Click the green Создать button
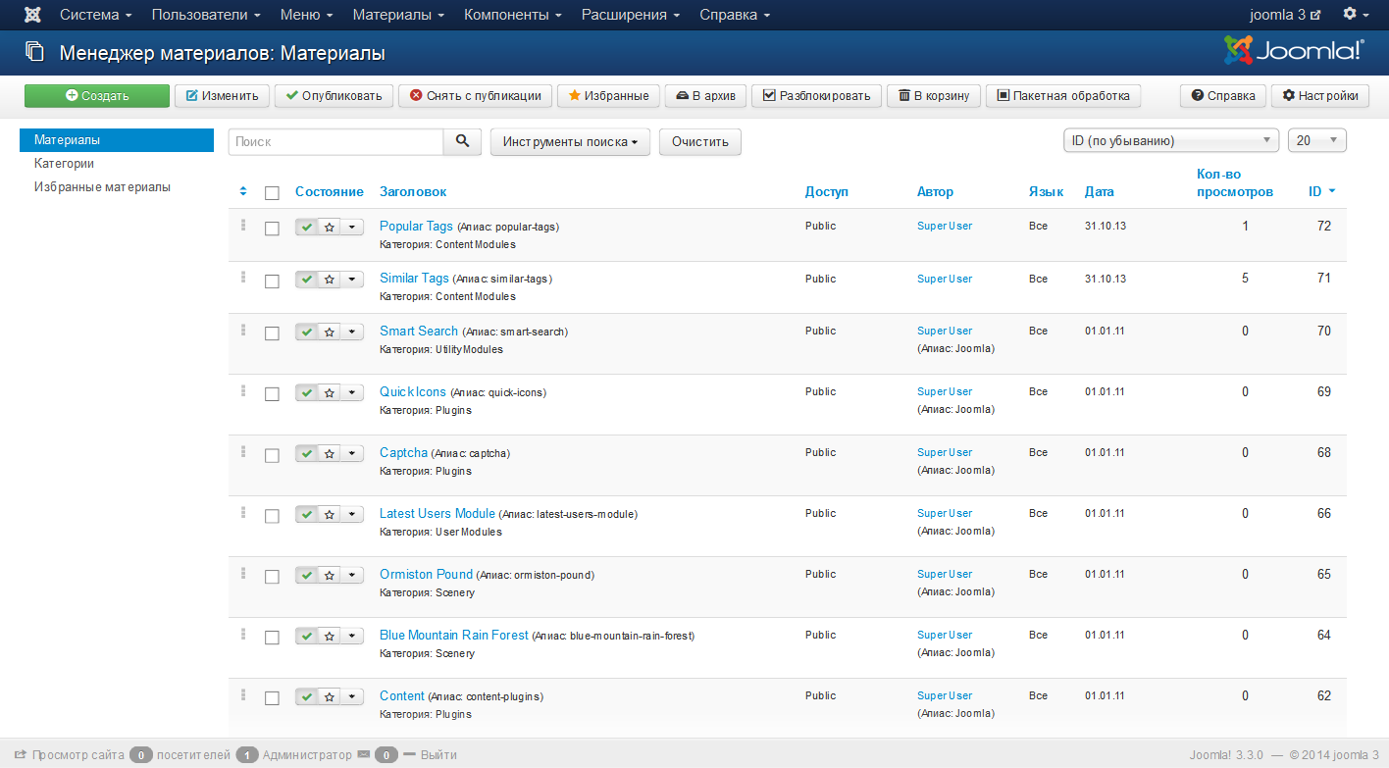The width and height of the screenshot is (1389, 768). coord(96,95)
